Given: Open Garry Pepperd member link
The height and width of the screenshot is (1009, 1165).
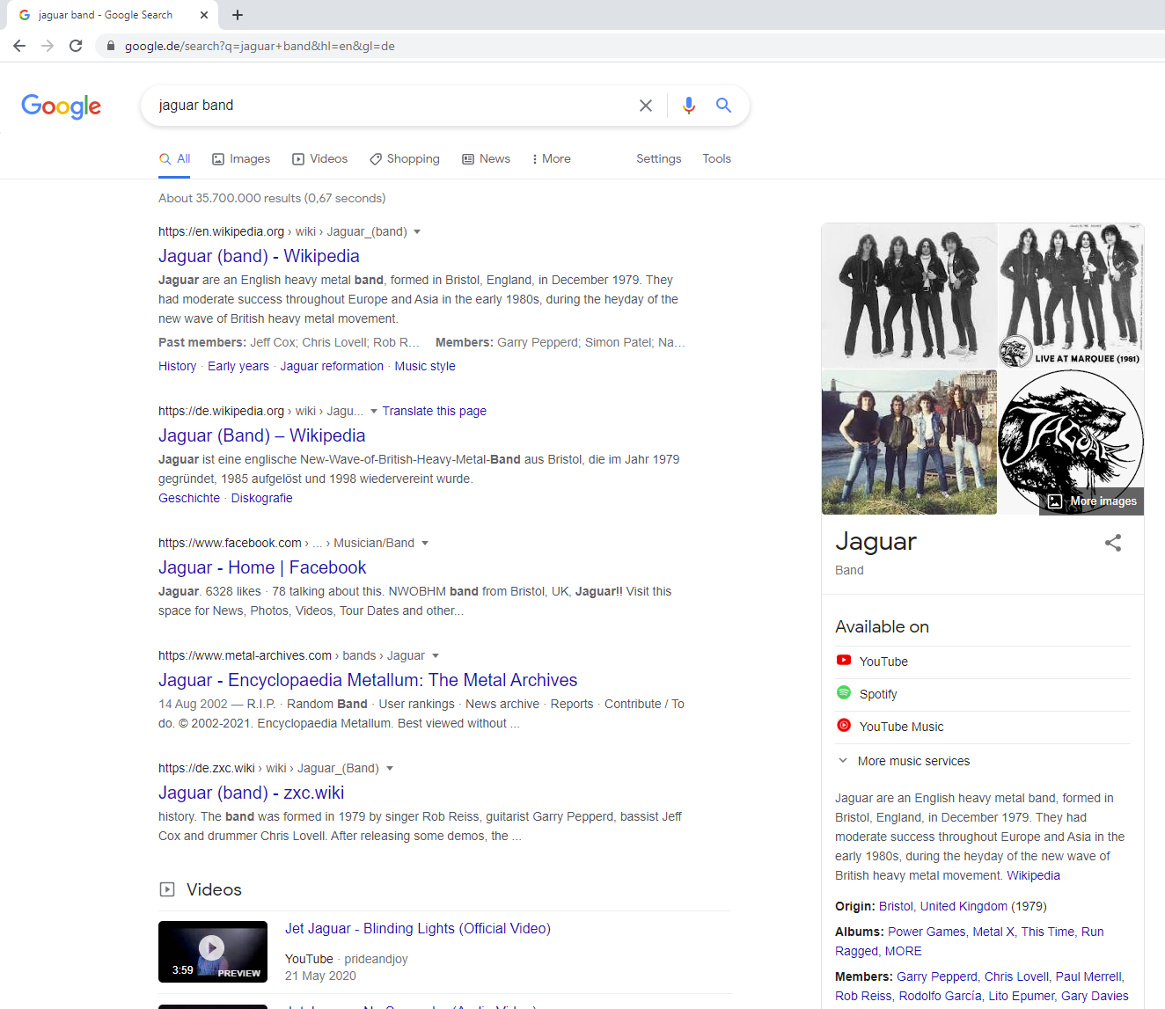Looking at the screenshot, I should [x=936, y=976].
